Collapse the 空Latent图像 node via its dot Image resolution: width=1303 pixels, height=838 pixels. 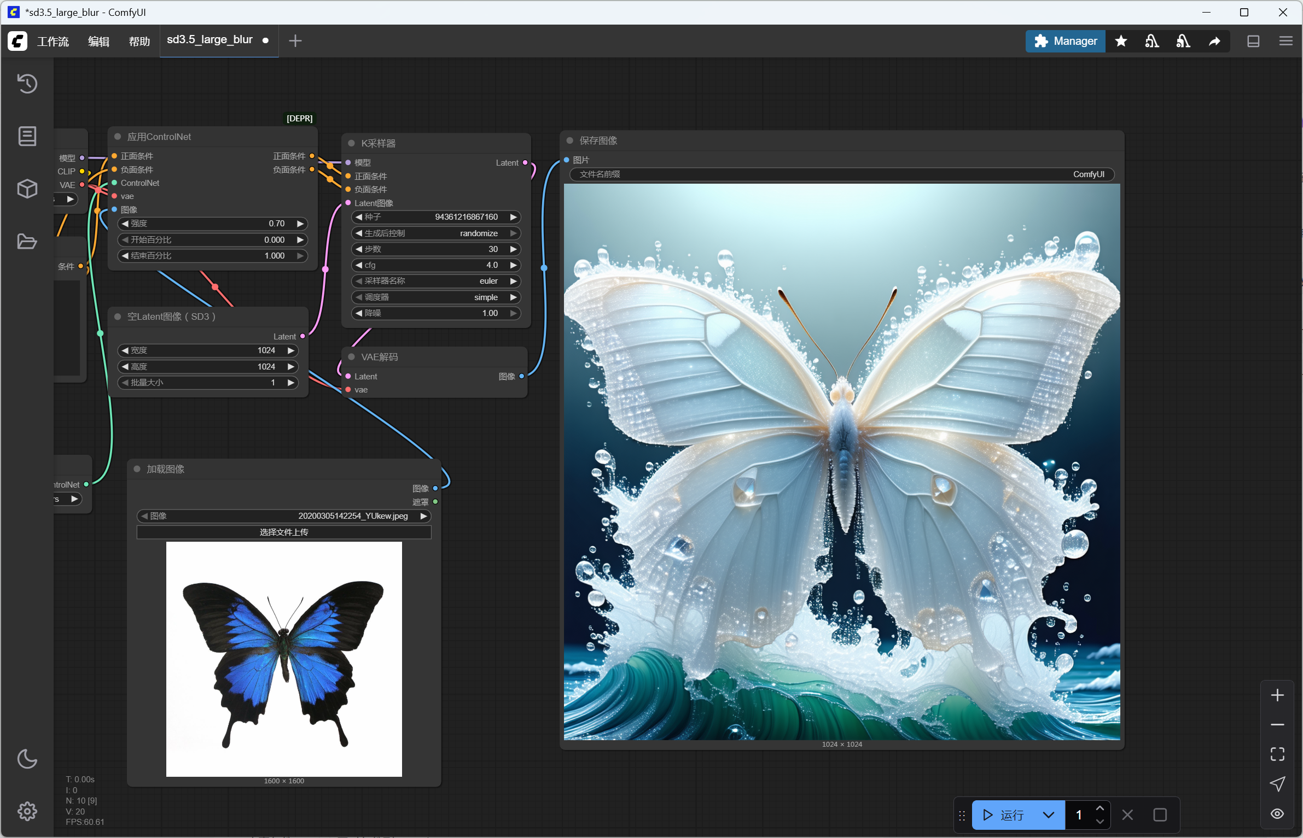(x=118, y=317)
